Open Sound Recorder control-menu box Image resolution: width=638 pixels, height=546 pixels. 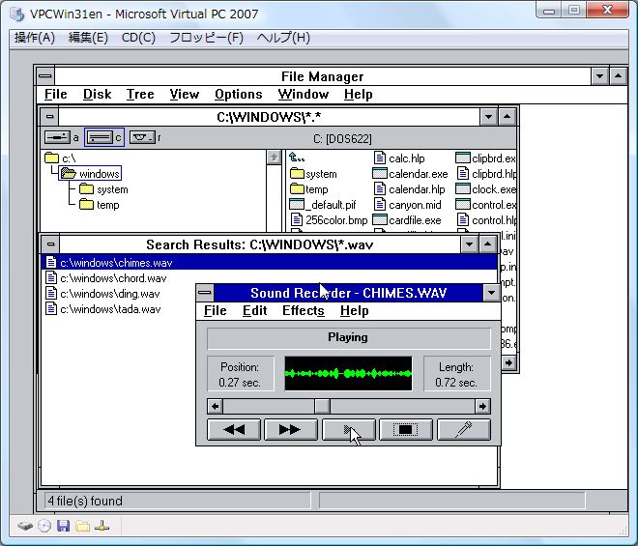205,293
